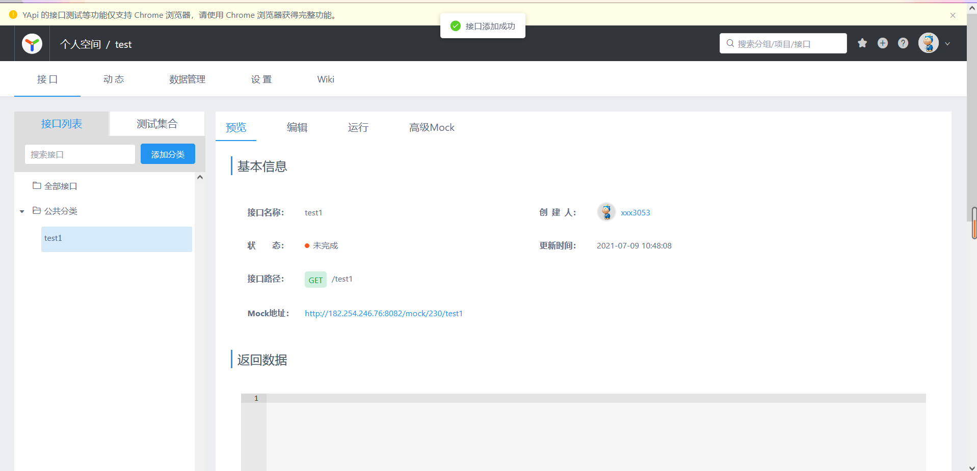Open the star (favorites) icon in header
977x471 pixels.
(862, 43)
